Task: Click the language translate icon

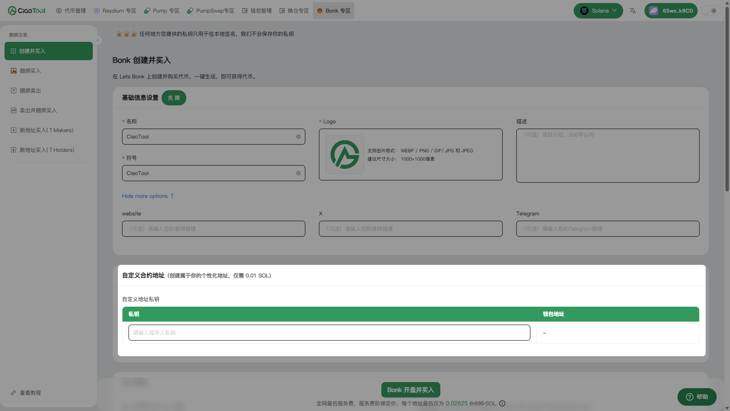Action: click(x=633, y=11)
